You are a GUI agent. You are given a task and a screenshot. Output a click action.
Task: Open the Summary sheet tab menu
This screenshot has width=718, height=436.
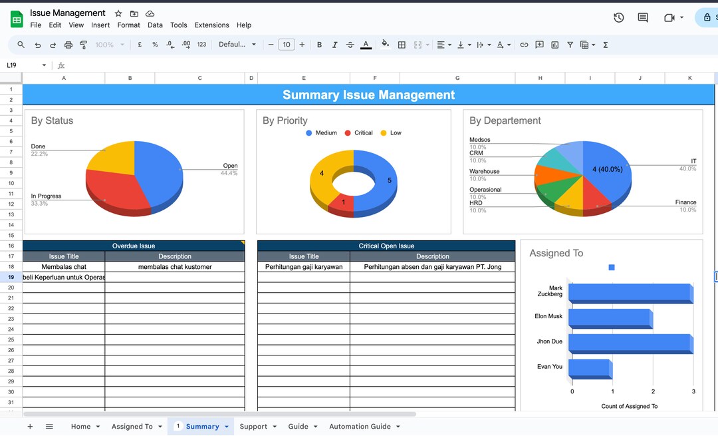tap(225, 426)
